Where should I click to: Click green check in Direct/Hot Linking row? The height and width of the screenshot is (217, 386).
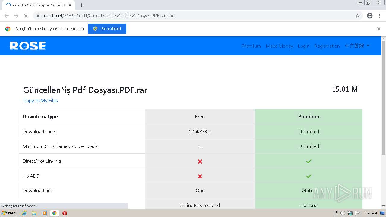coord(308,161)
